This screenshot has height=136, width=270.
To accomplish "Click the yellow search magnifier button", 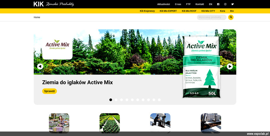I will (231, 17).
